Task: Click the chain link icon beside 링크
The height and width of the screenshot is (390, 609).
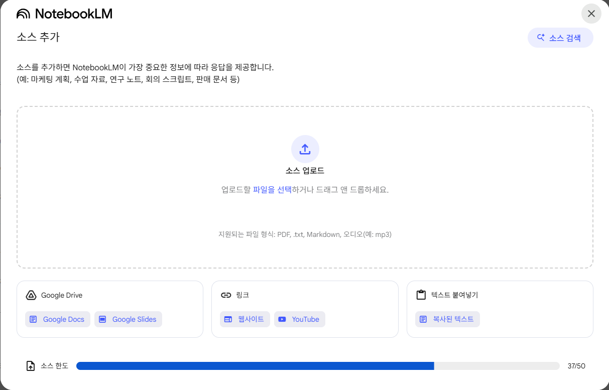Action: pos(226,295)
